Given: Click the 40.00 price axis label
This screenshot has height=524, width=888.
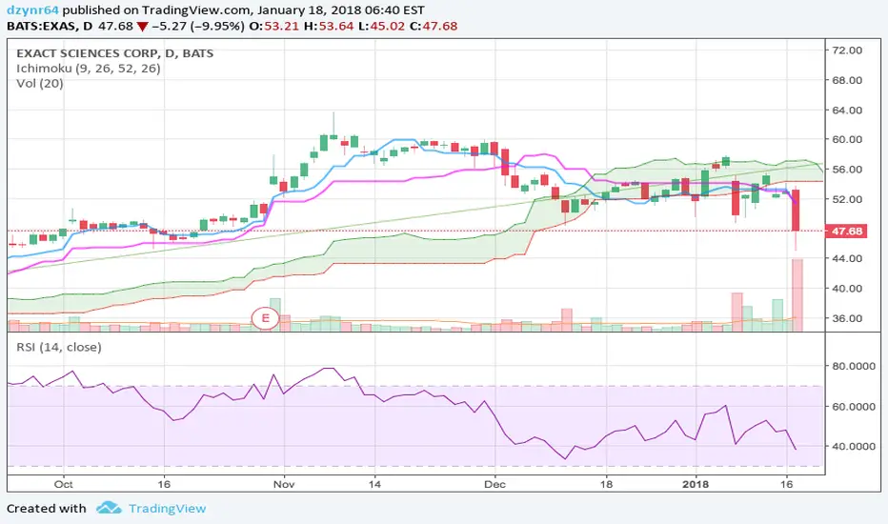Looking at the screenshot, I should click(847, 289).
